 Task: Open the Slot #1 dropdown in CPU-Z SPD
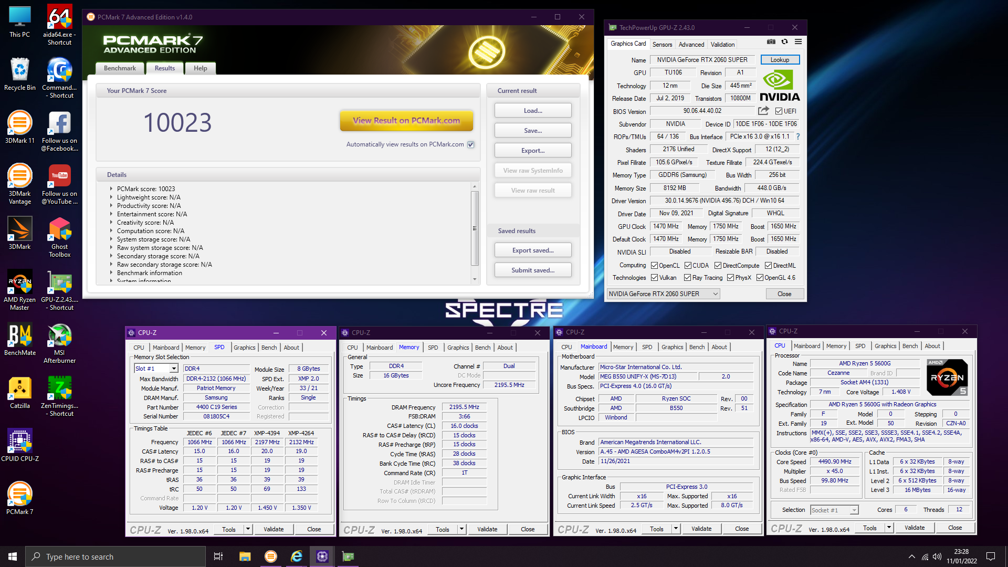tap(156, 369)
